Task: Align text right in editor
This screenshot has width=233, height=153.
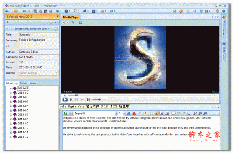Action: click(167, 113)
